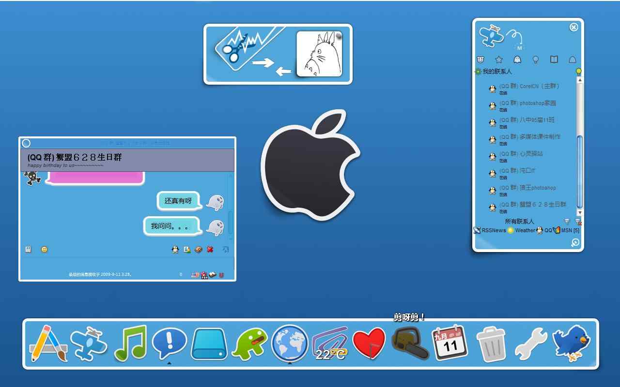Click the 所有联系人 label

tap(519, 221)
